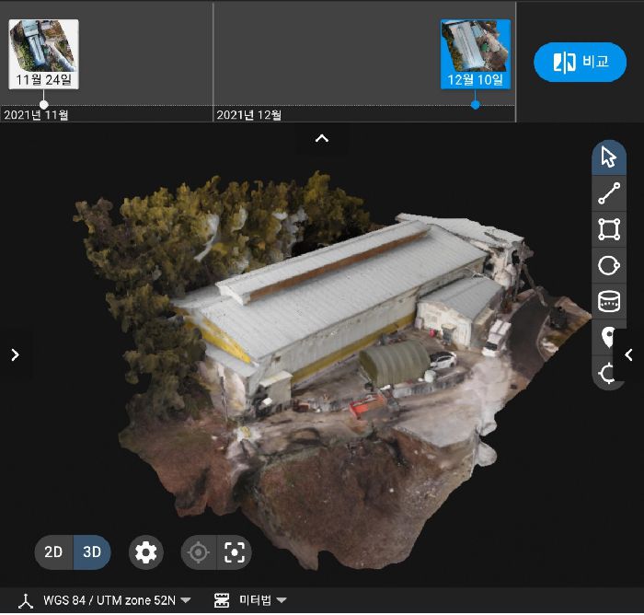Switch view to 3D mode
Image resolution: width=644 pixels, height=615 pixels.
click(x=92, y=552)
